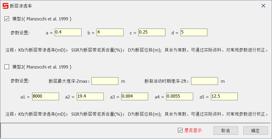Select the a4 field containing 0.0055

coord(180,96)
